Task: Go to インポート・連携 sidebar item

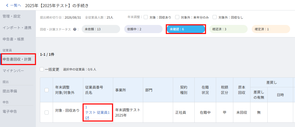Action: click(x=17, y=28)
